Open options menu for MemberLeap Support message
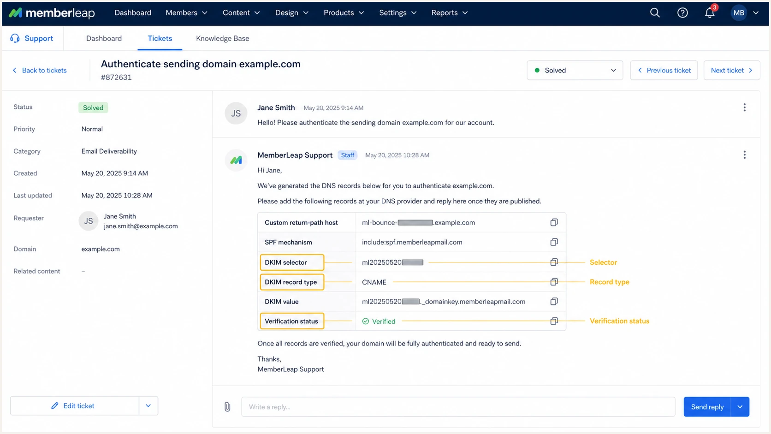Viewport: 771px width, 434px height. click(x=744, y=155)
